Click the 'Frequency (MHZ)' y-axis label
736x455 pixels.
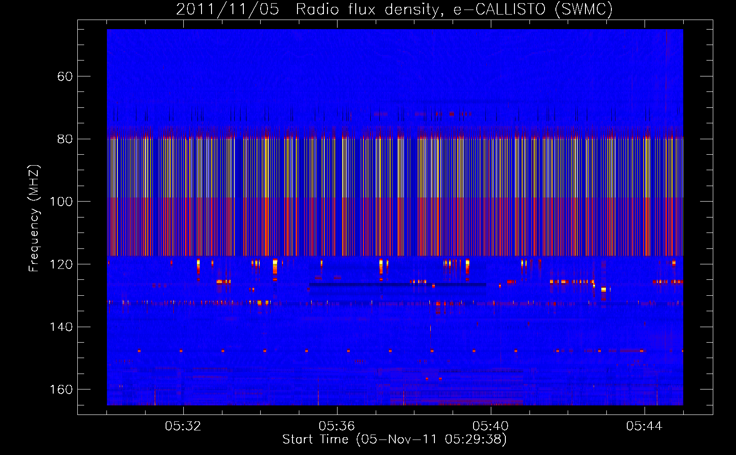coord(34,218)
